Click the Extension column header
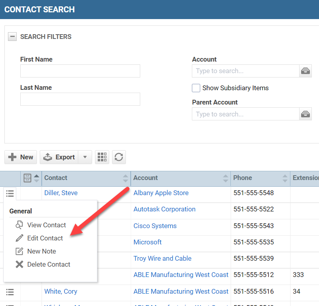319x306 pixels. [x=305, y=178]
